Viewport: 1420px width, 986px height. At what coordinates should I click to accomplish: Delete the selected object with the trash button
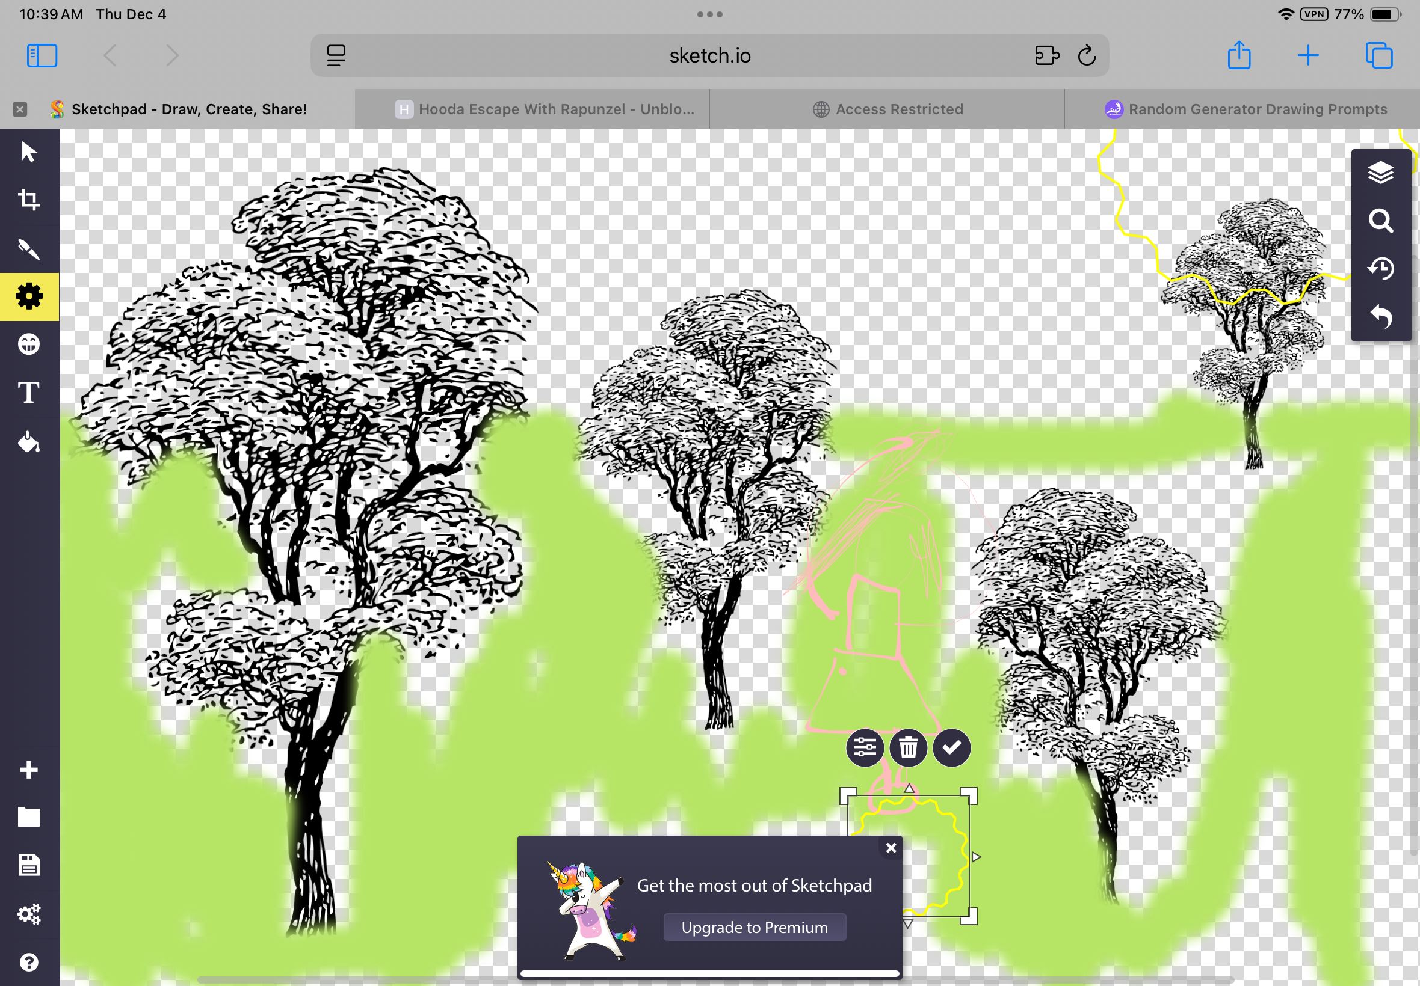(908, 748)
